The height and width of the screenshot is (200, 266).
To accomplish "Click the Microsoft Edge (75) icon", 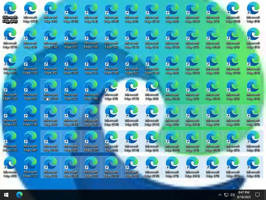I will [213, 12].
